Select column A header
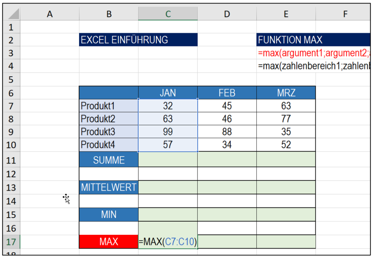The height and width of the screenshot is (257, 373). [x=50, y=14]
